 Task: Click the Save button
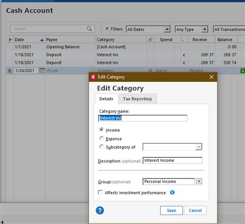point(172,211)
